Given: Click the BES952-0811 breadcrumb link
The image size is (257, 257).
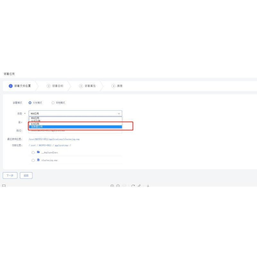Looking at the screenshot, I should tap(45, 146).
